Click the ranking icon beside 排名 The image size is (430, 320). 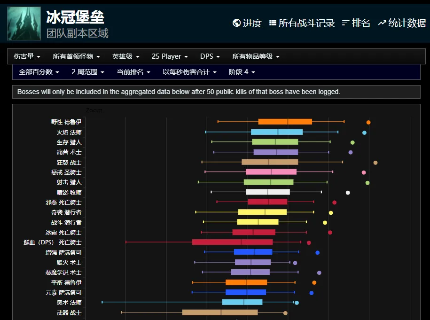click(x=346, y=23)
